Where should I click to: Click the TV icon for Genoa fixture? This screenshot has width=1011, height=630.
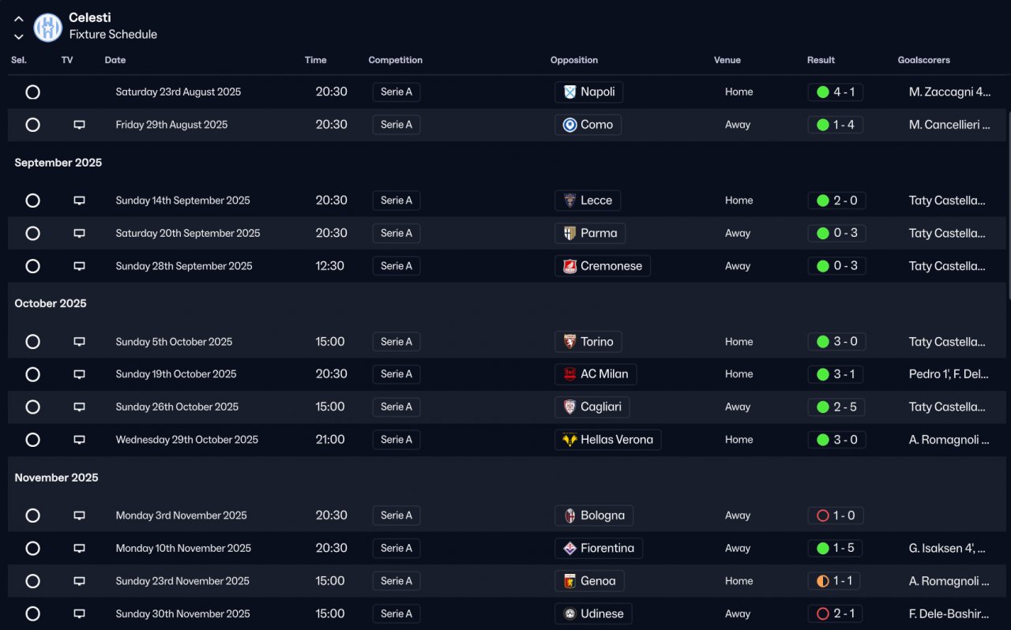click(79, 581)
